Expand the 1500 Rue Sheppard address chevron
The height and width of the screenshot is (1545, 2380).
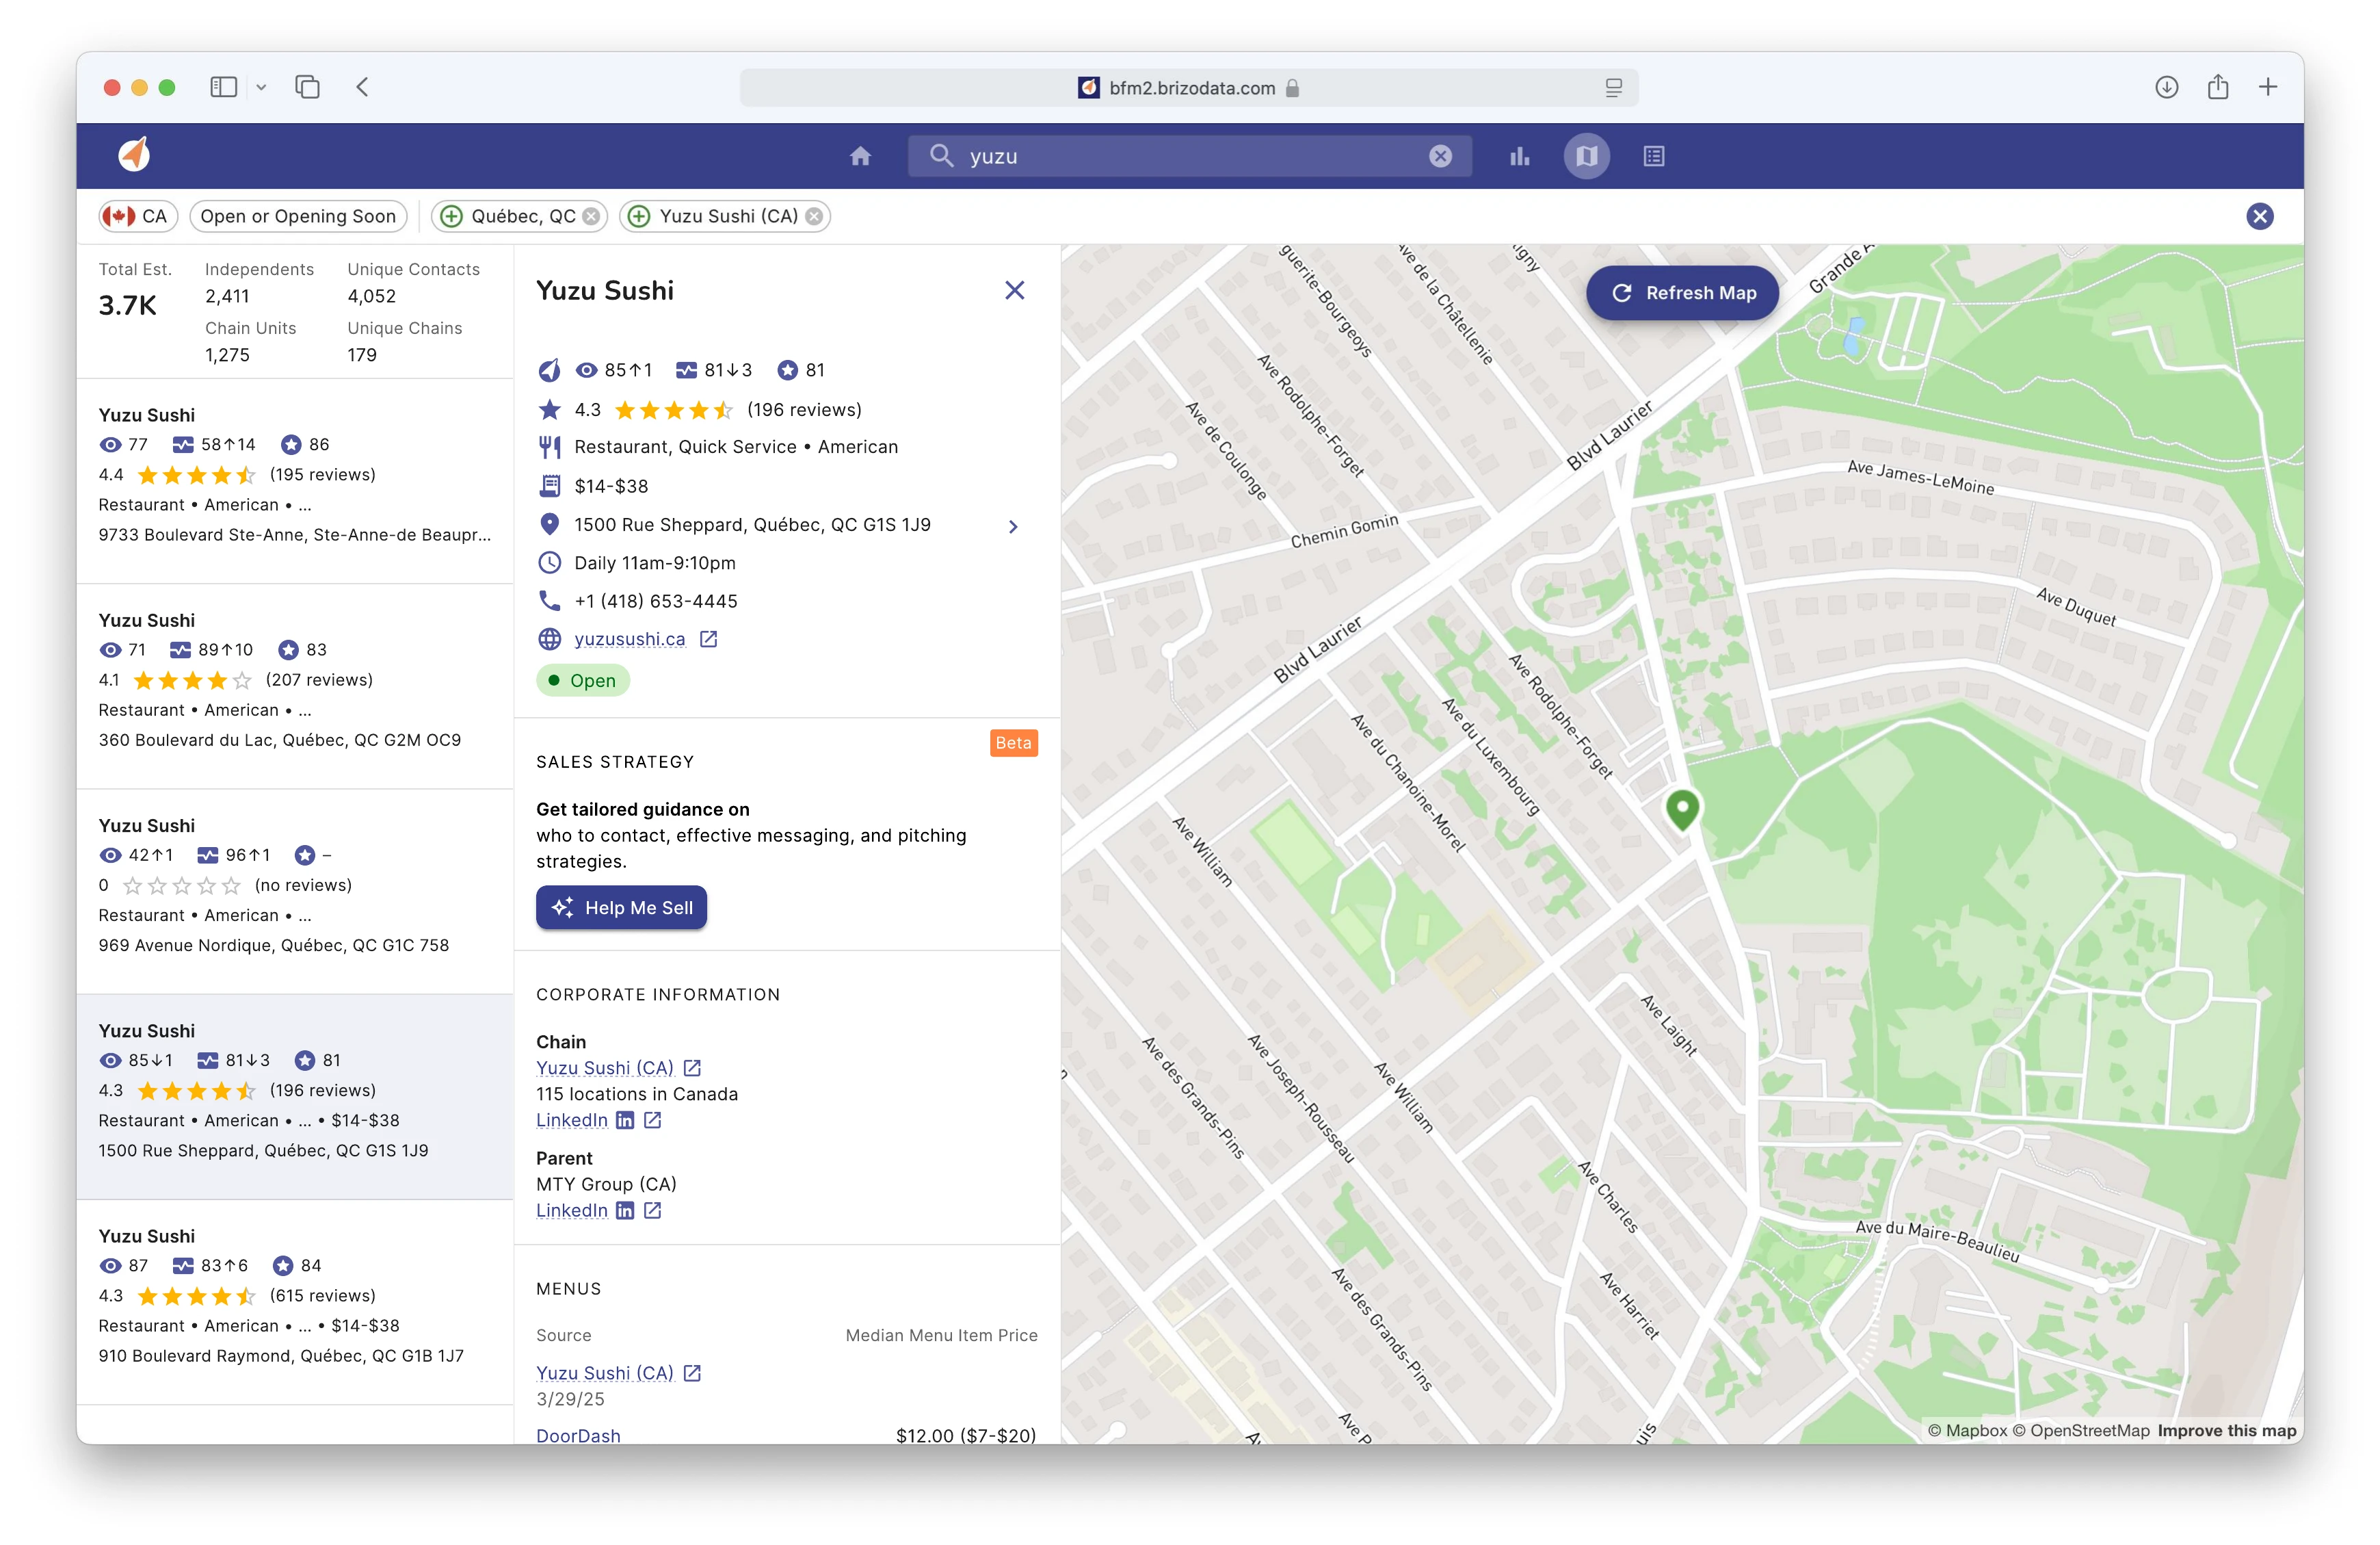pyautogui.click(x=1013, y=526)
